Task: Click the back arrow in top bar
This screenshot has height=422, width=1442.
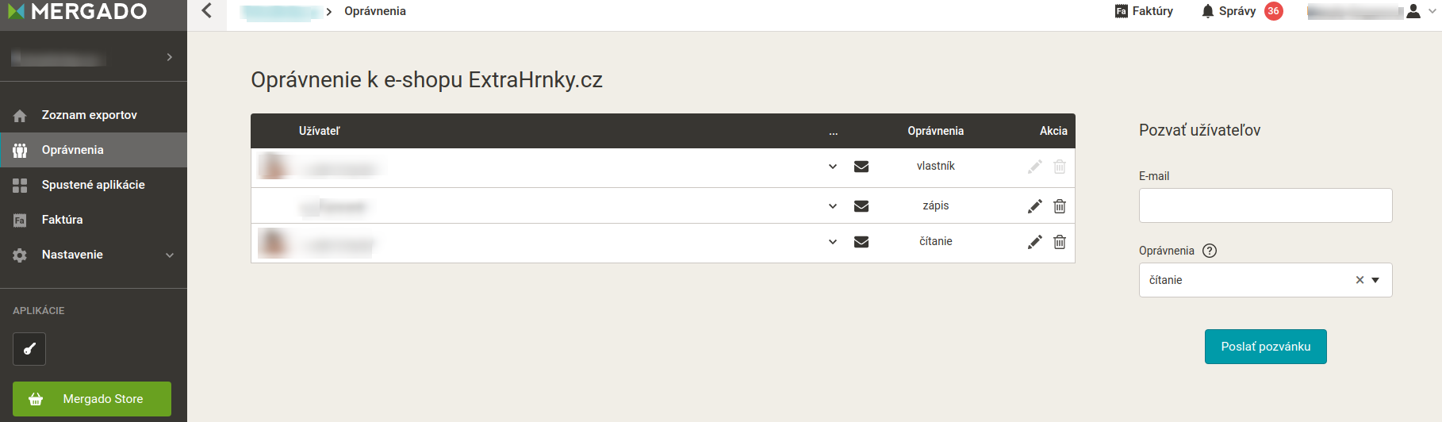Action: point(207,10)
